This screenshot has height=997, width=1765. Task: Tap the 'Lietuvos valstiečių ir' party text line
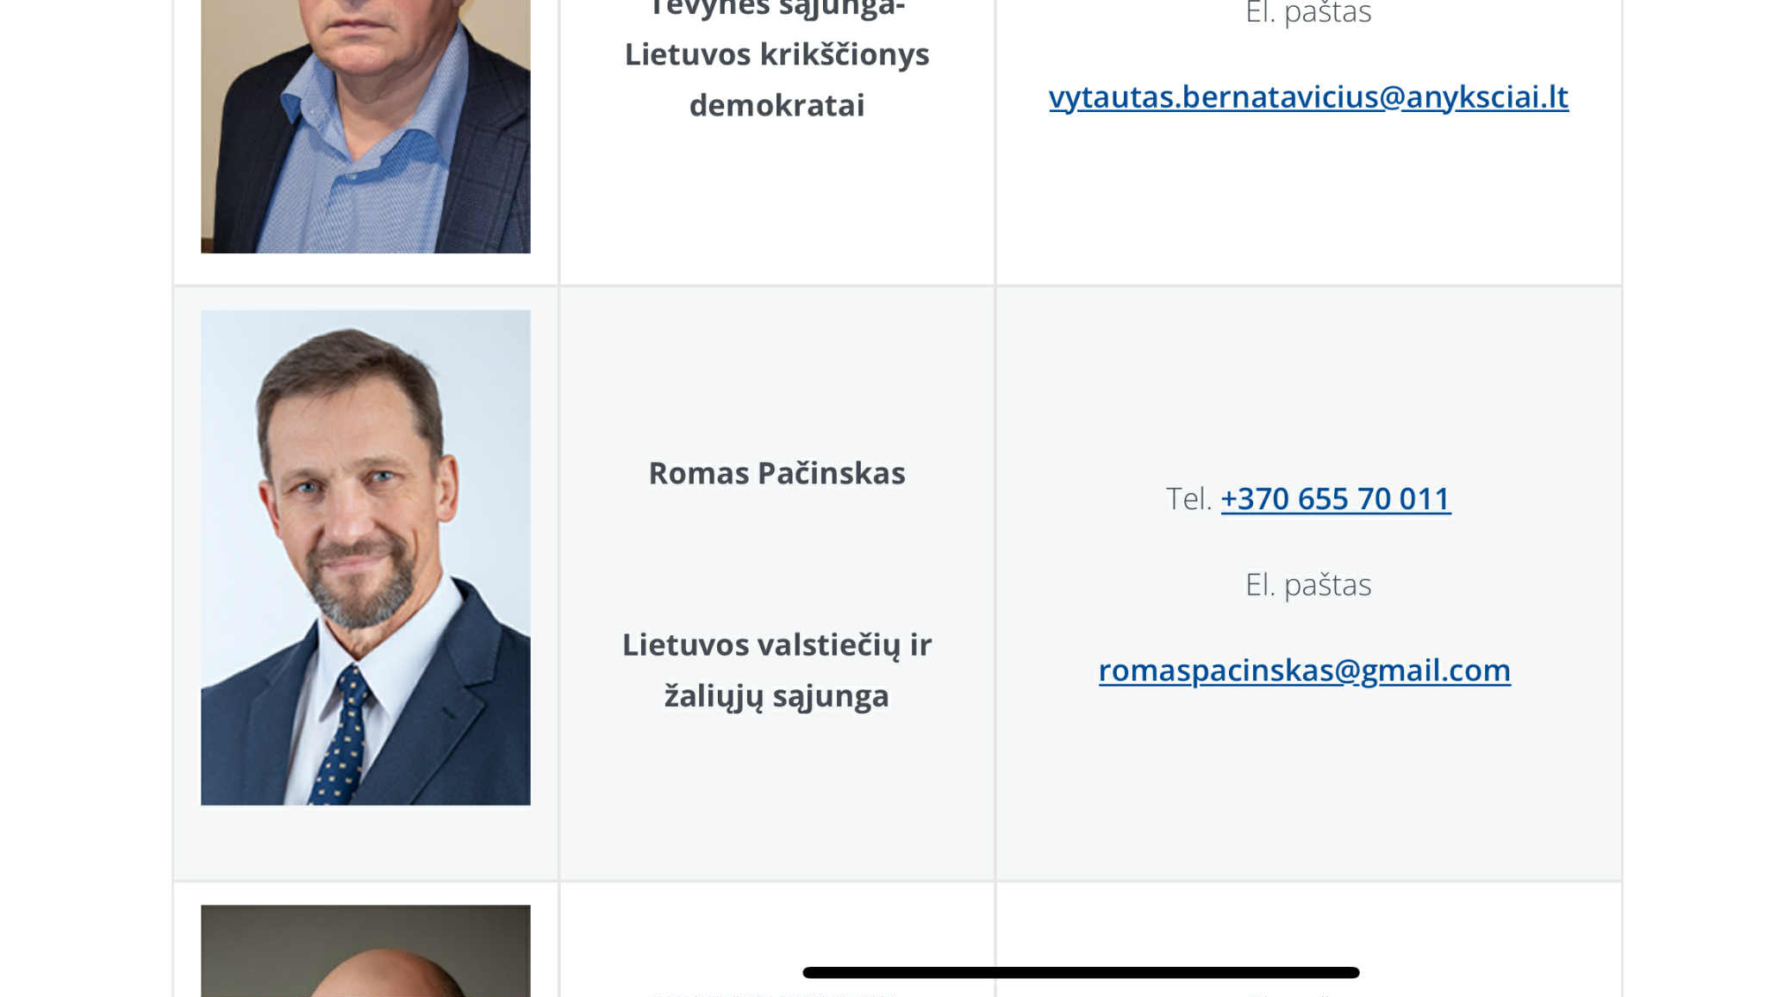(776, 645)
